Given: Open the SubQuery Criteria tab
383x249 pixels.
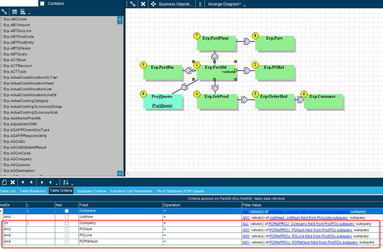Looking at the screenshot, I should click(x=92, y=191).
